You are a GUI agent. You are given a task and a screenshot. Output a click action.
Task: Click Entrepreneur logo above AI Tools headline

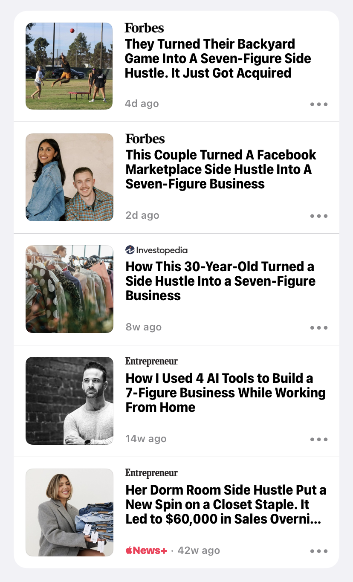point(151,362)
